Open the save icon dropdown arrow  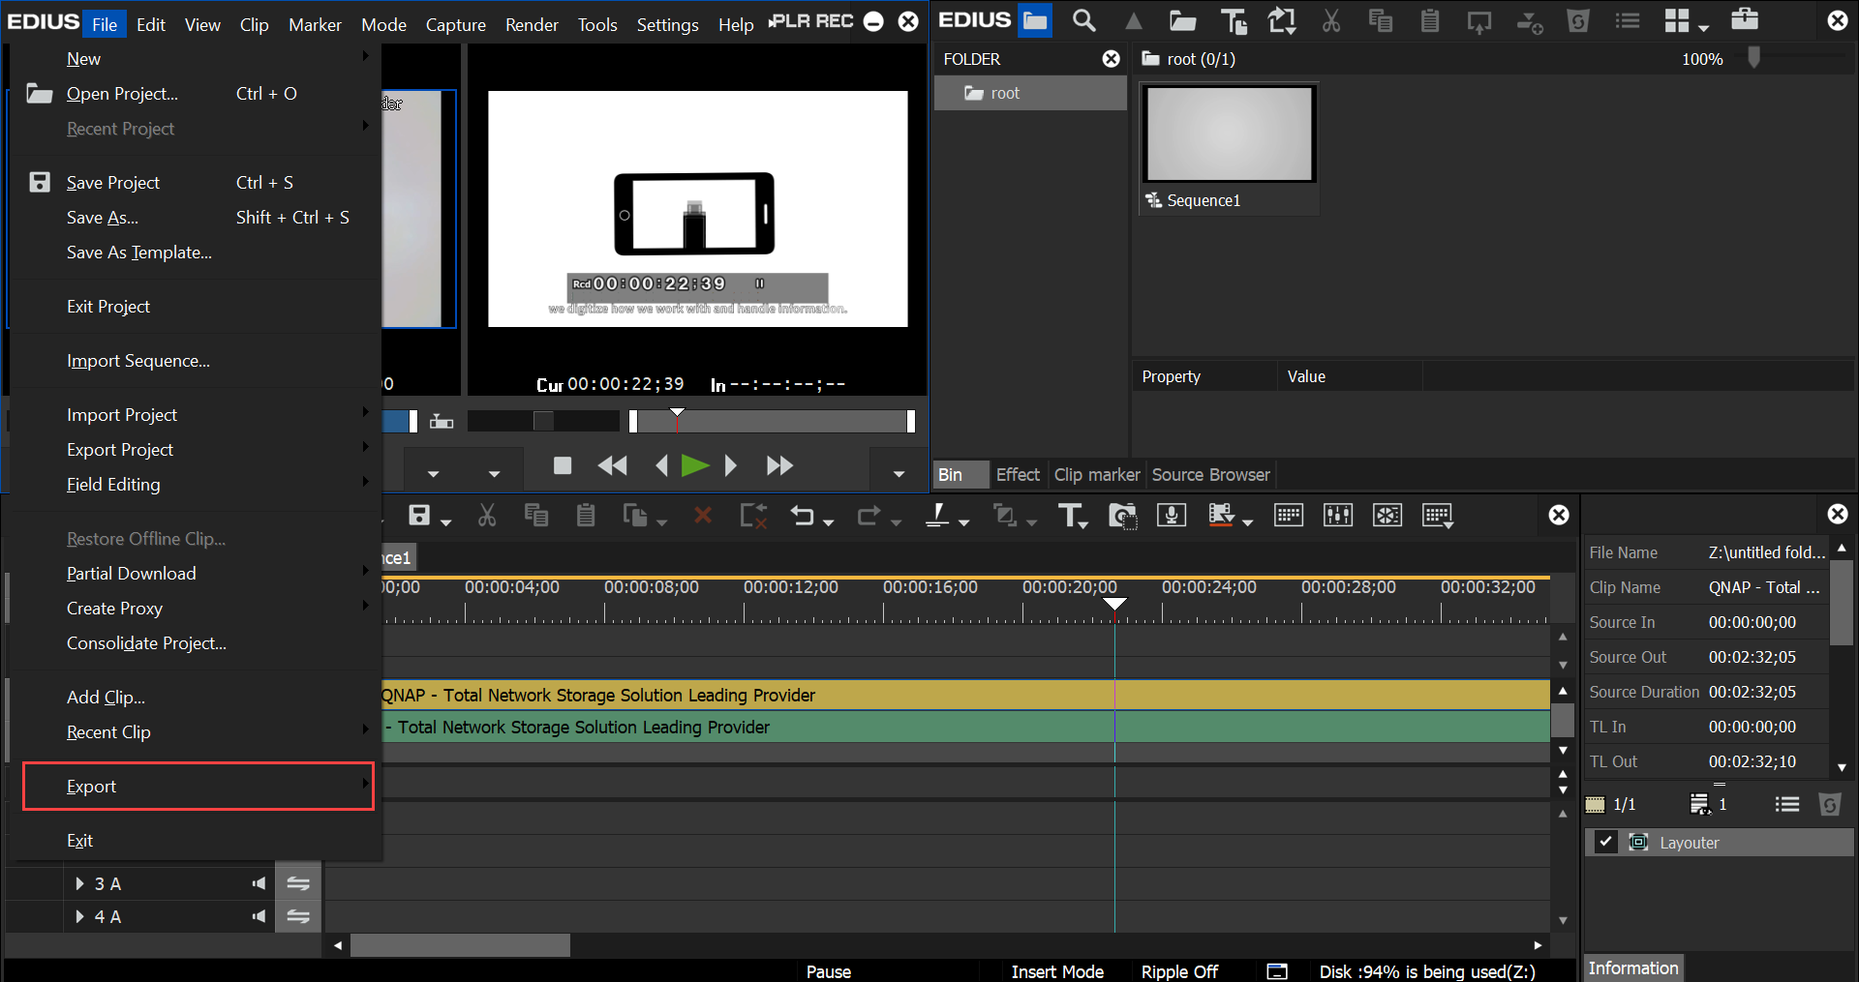446,522
